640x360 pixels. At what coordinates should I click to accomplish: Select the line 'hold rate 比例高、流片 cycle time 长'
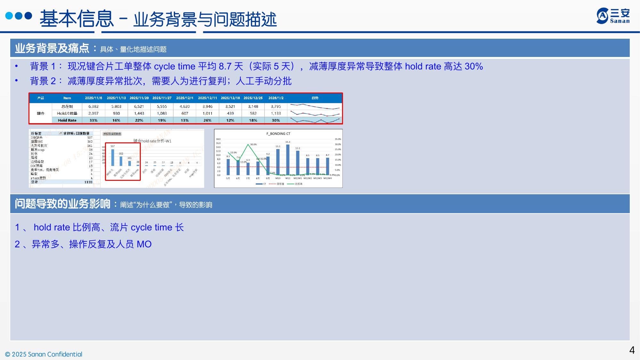[x=109, y=227]
